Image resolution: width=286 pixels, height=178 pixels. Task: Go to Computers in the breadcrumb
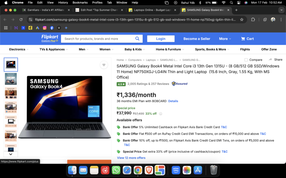[x=135, y=60]
